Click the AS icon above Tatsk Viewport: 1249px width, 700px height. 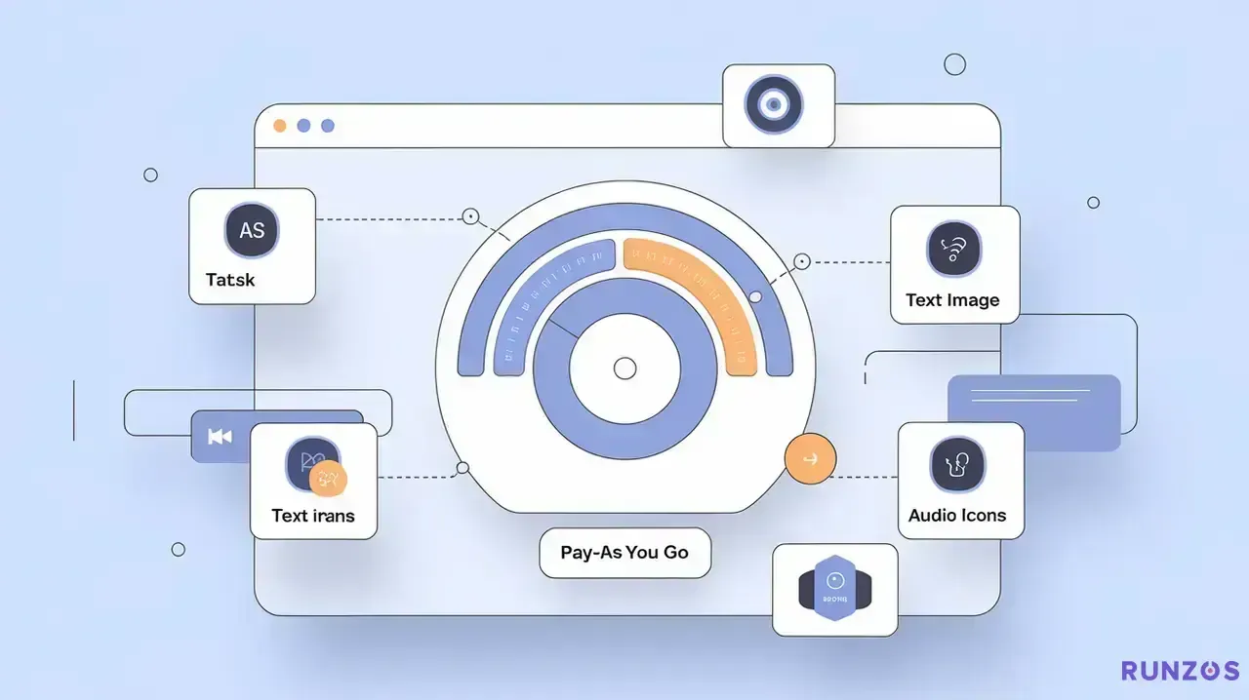(252, 232)
